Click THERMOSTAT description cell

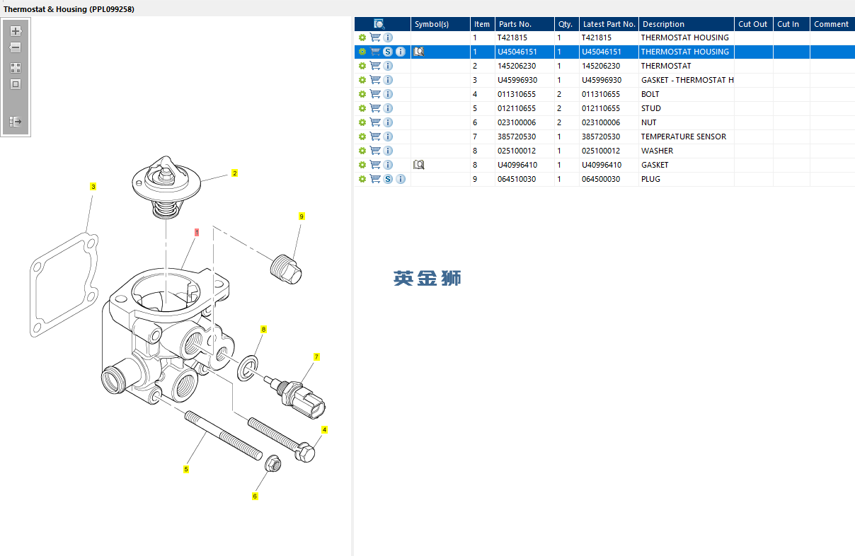coord(687,66)
